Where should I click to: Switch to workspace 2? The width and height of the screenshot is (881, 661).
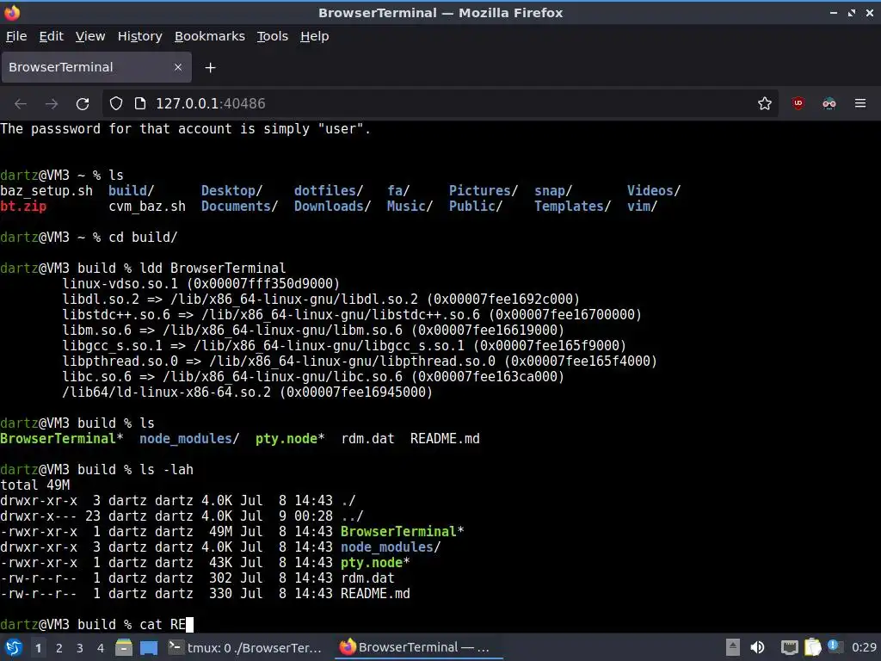[x=59, y=648]
